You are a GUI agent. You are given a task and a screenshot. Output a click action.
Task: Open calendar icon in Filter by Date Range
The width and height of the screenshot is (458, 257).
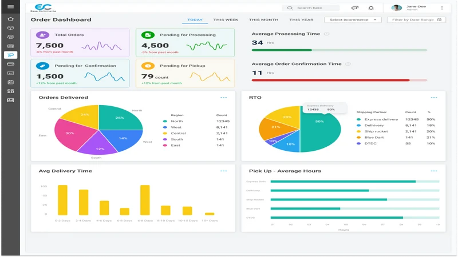439,20
